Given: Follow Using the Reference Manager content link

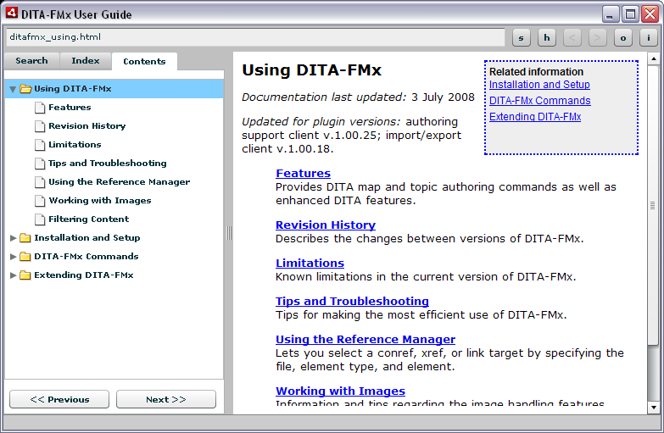Looking at the screenshot, I should pos(365,339).
